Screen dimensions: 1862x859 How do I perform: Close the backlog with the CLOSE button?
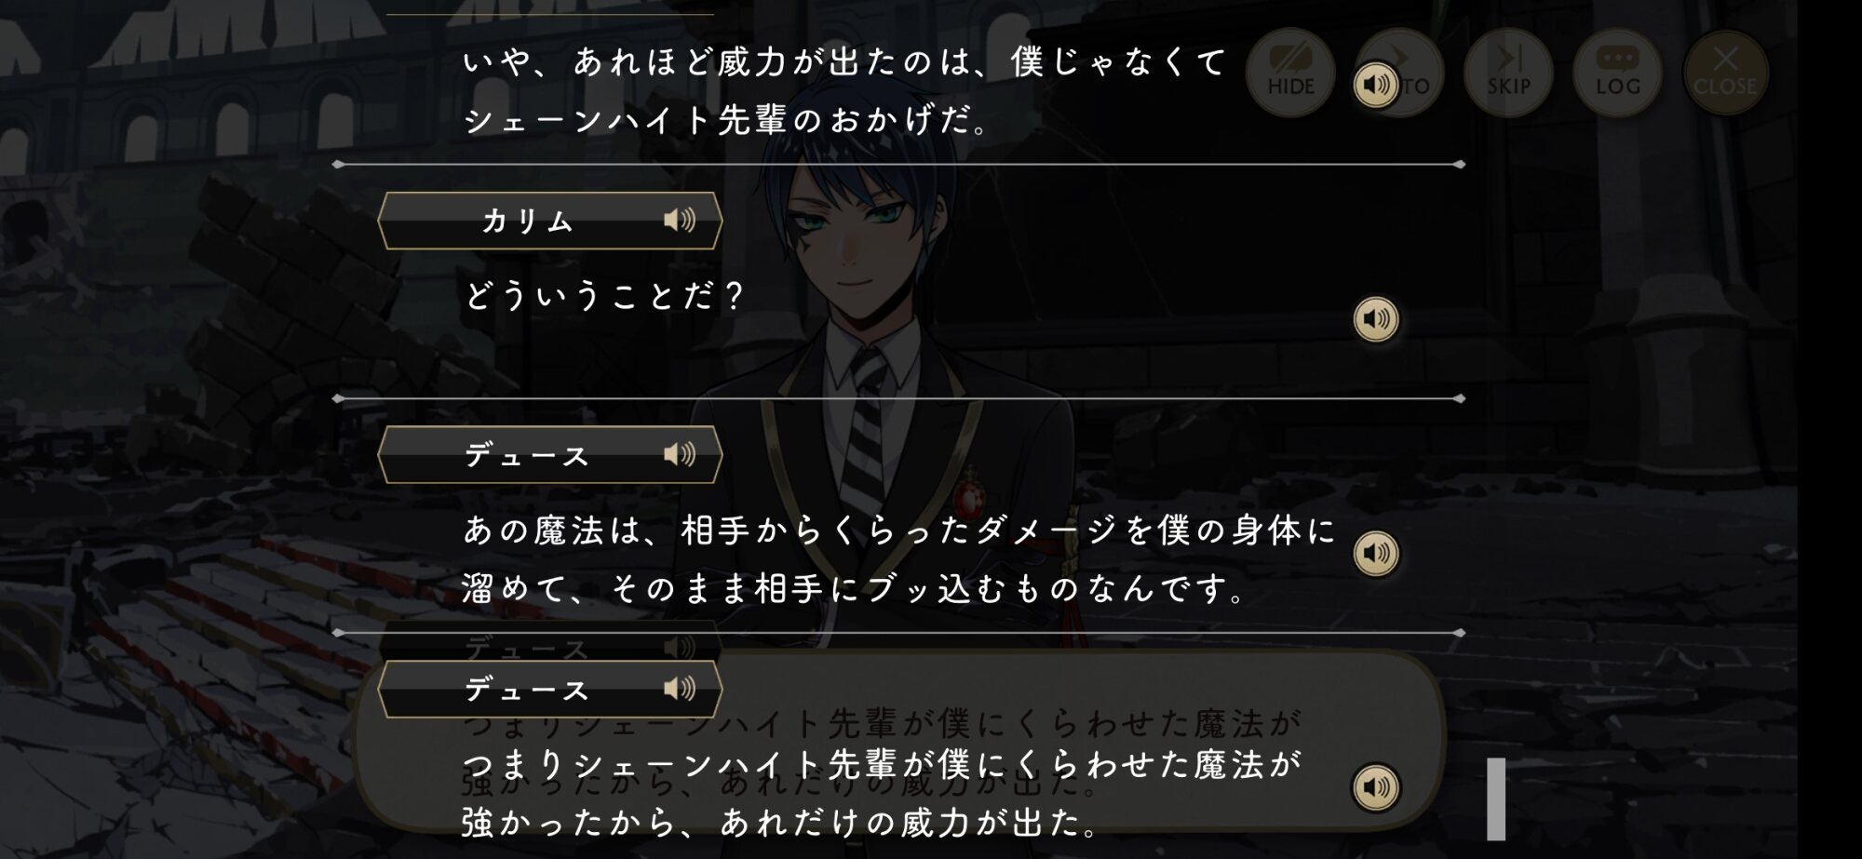[x=1725, y=73]
